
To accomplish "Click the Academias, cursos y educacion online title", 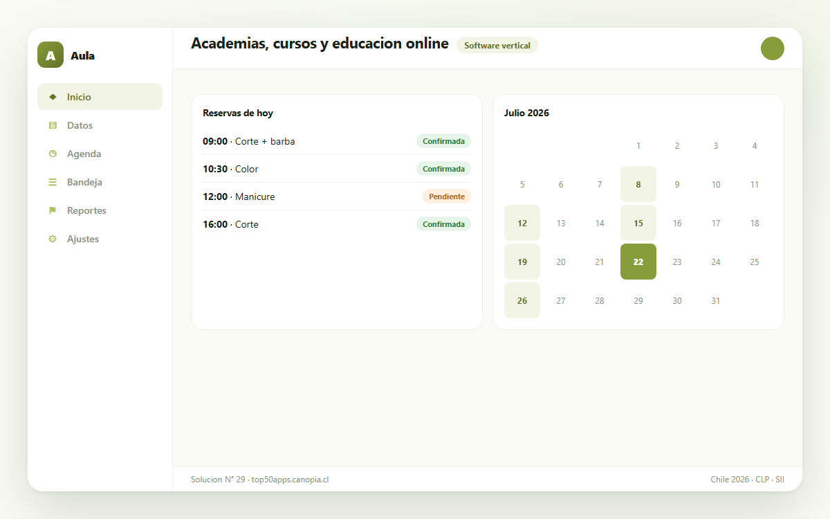I will pyautogui.click(x=320, y=44).
